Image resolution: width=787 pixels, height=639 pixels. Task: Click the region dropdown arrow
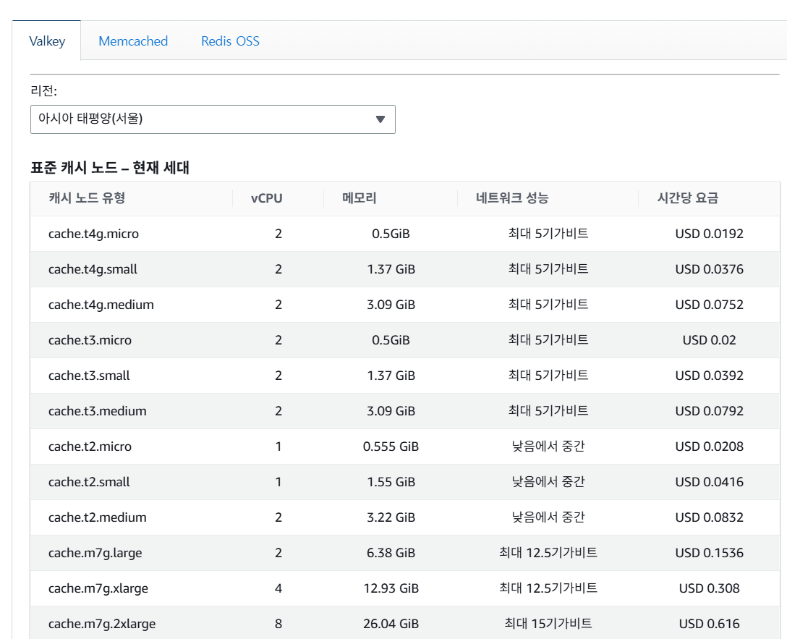point(380,119)
